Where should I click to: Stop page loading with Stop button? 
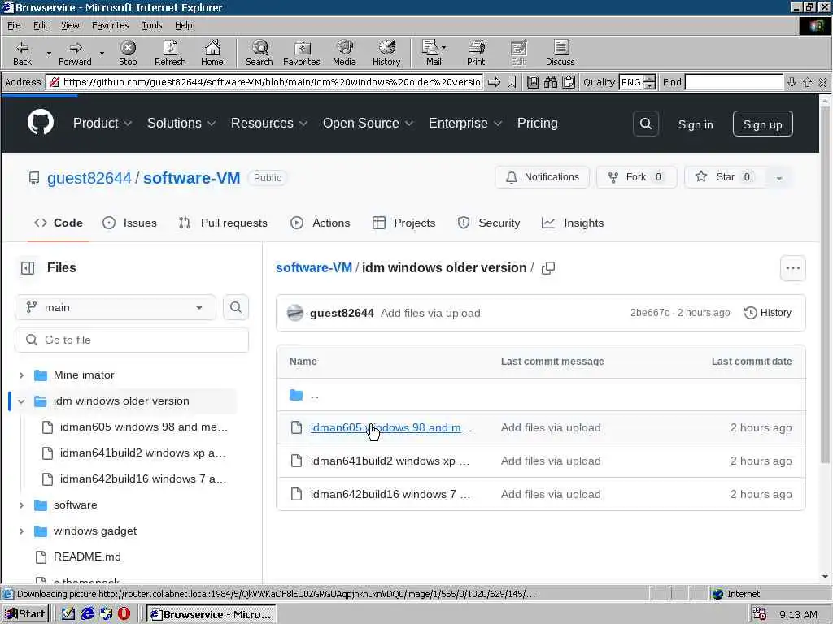128,53
